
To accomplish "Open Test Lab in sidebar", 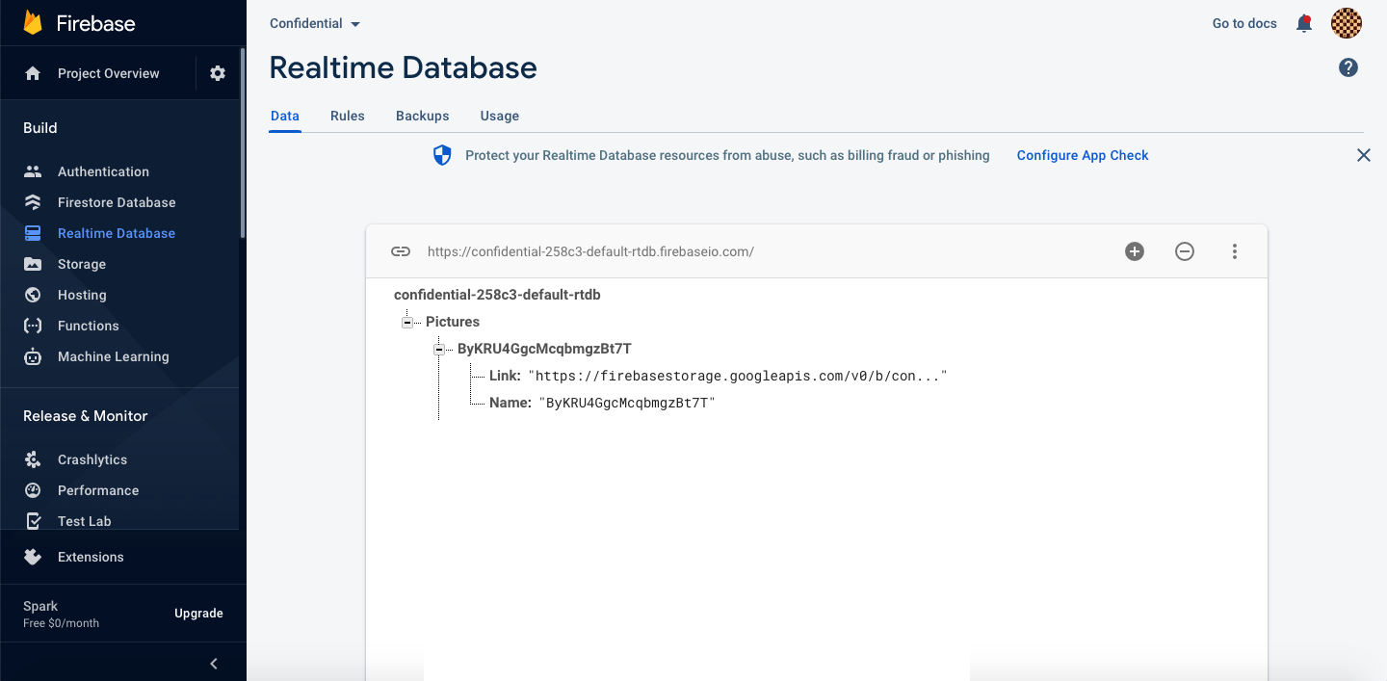I will pos(85,521).
